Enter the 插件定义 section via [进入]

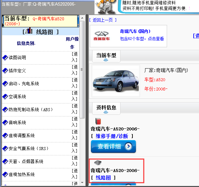click(75, 70)
